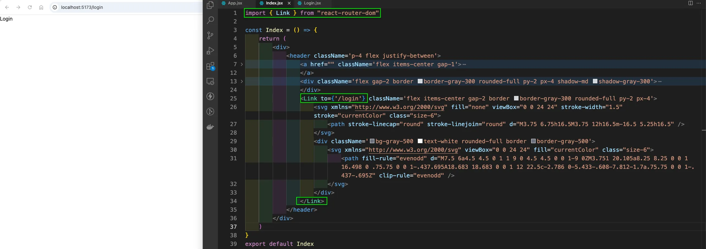Click the folded ellipsis after shadow-gray-300 on line 13
The image size is (706, 249).
tap(660, 82)
